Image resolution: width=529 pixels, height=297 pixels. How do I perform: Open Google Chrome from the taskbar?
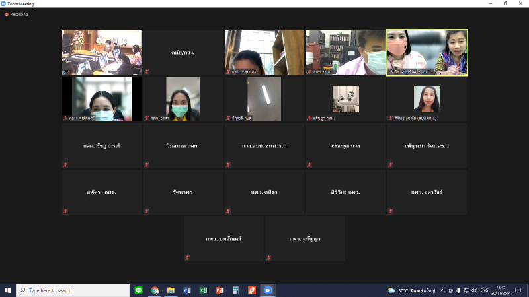(155, 290)
